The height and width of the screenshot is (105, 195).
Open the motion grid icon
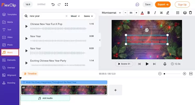178,13
